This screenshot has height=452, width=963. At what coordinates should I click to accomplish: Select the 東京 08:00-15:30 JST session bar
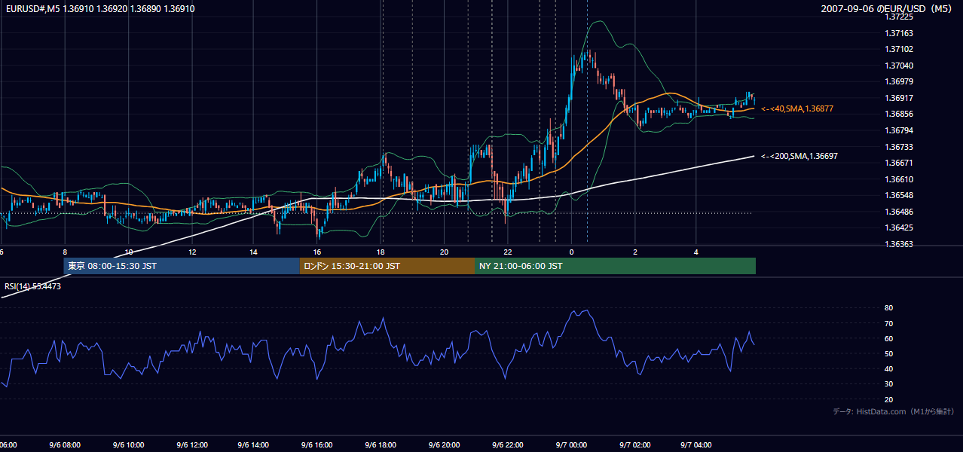tap(182, 266)
